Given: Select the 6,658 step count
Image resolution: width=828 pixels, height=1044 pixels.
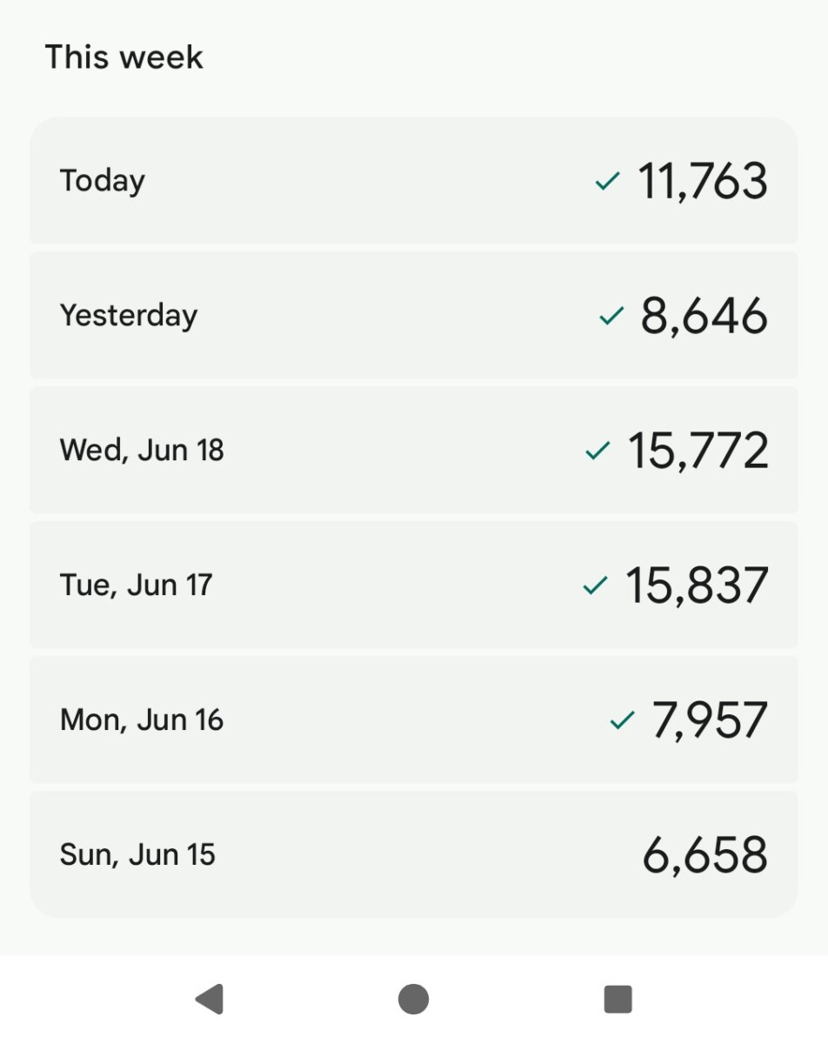Looking at the screenshot, I should [x=705, y=855].
